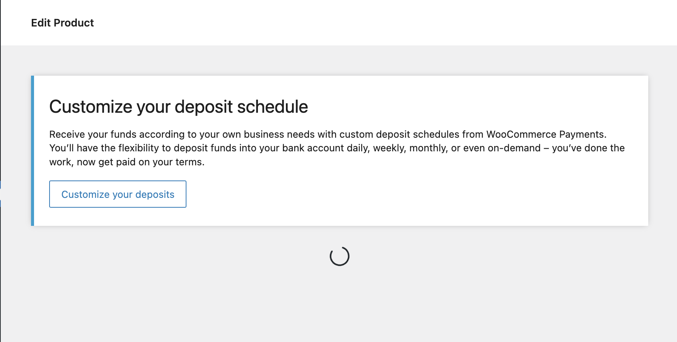This screenshot has width=677, height=342.
Task: Click the loading spinner below the notice
Action: pos(339,256)
